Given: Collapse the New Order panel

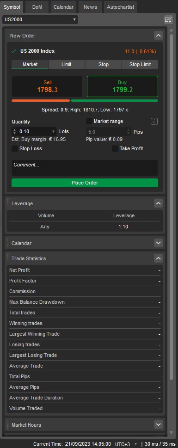Looking at the screenshot, I should tap(158, 36).
